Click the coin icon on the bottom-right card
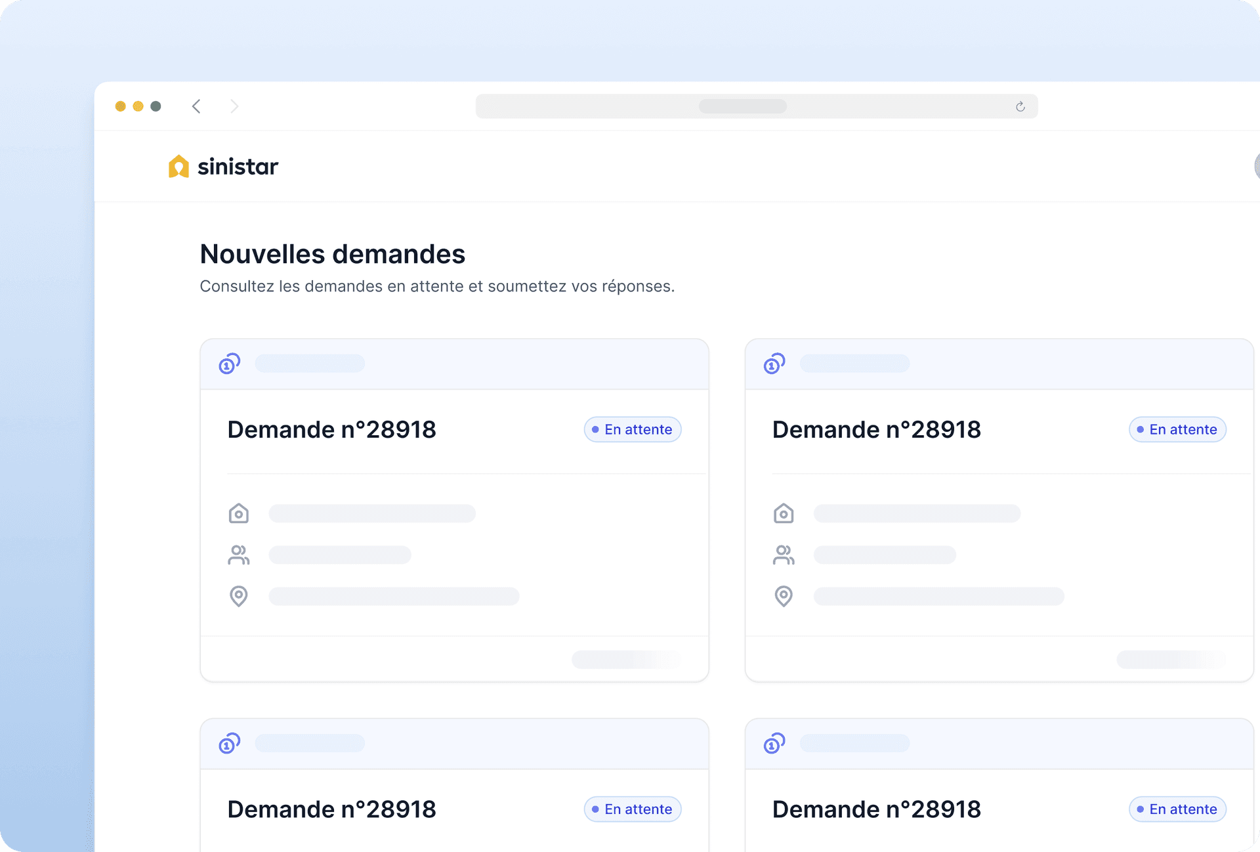The height and width of the screenshot is (852, 1260). [773, 744]
